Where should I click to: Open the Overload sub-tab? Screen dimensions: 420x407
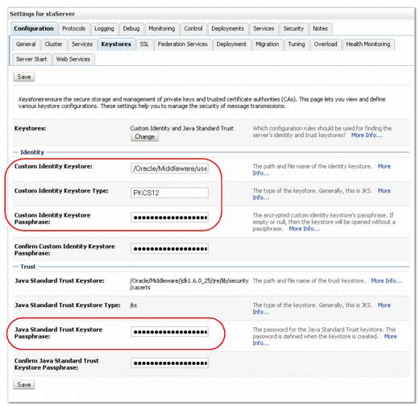click(326, 44)
